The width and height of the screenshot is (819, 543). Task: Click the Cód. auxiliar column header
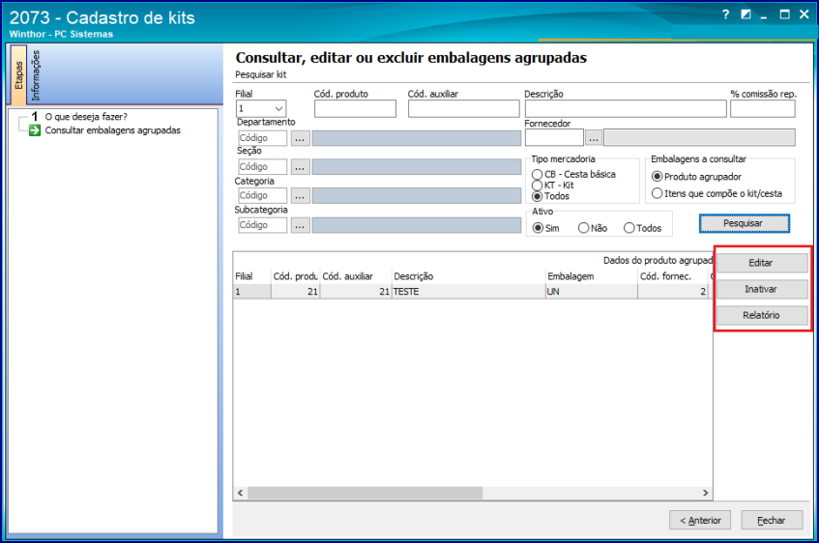[355, 276]
